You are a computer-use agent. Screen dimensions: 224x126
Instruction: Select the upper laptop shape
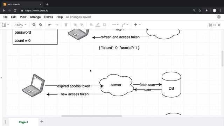[79, 34]
